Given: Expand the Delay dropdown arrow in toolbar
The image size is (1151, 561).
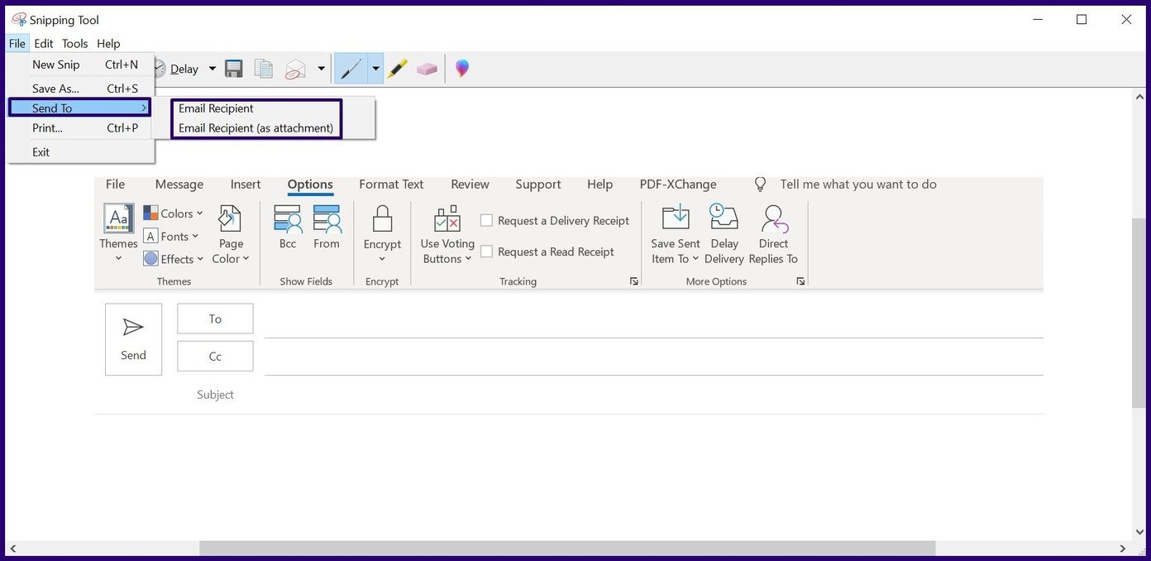Looking at the screenshot, I should click(212, 69).
